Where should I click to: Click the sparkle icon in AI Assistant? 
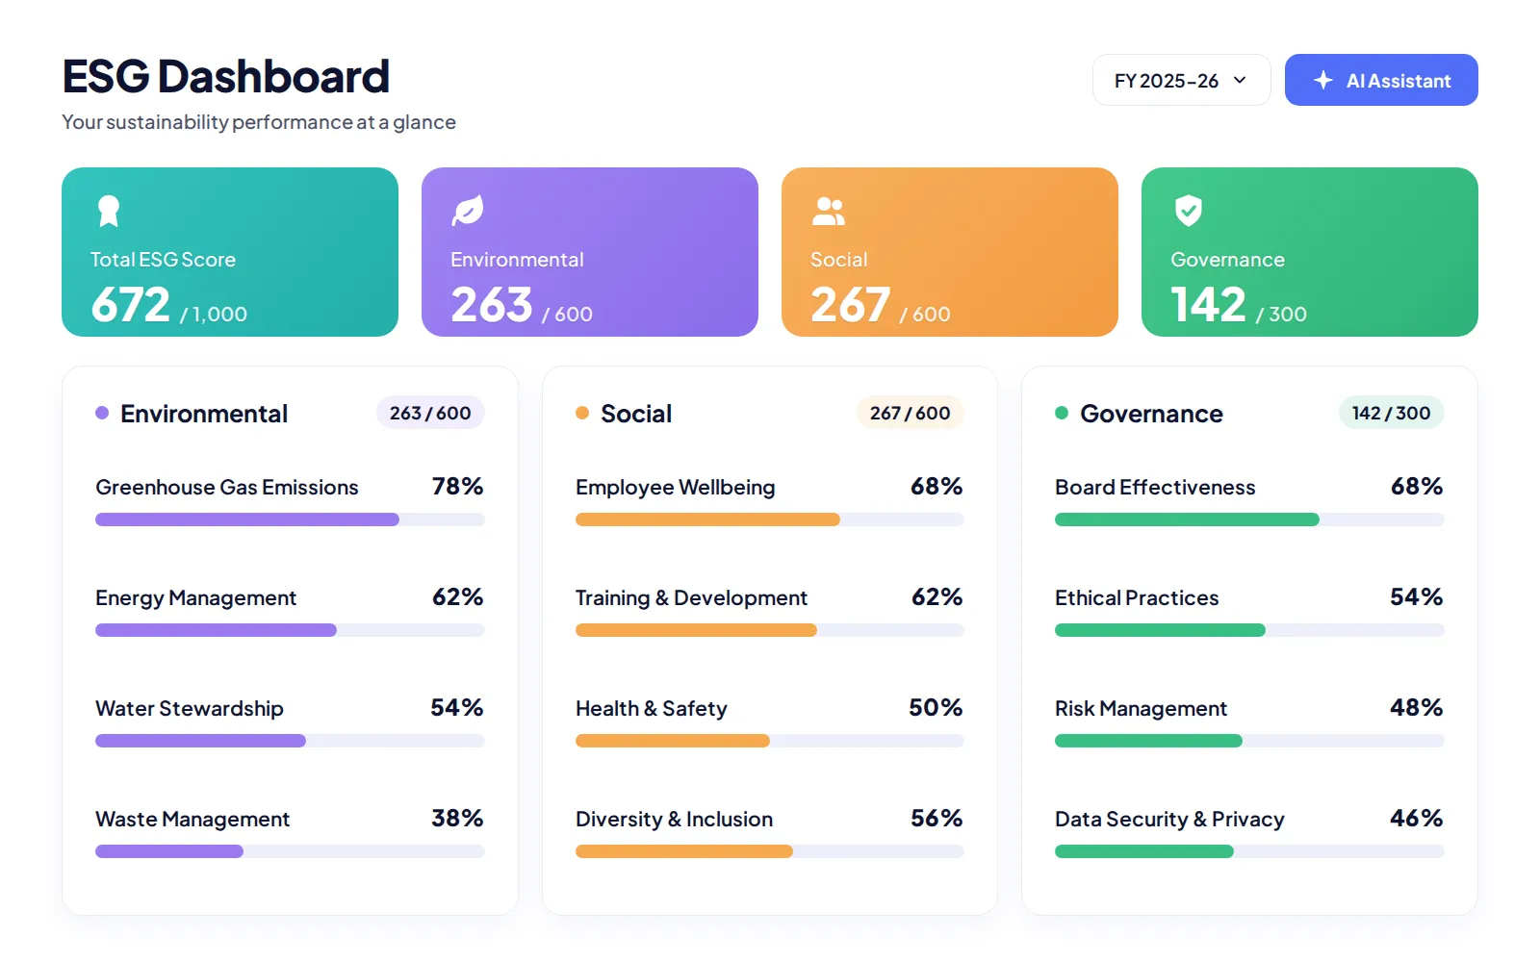tap(1323, 80)
